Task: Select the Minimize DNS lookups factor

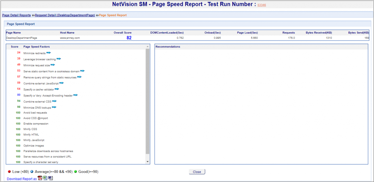Action: (37, 108)
